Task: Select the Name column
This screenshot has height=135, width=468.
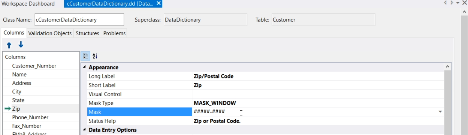Action: (x=19, y=75)
